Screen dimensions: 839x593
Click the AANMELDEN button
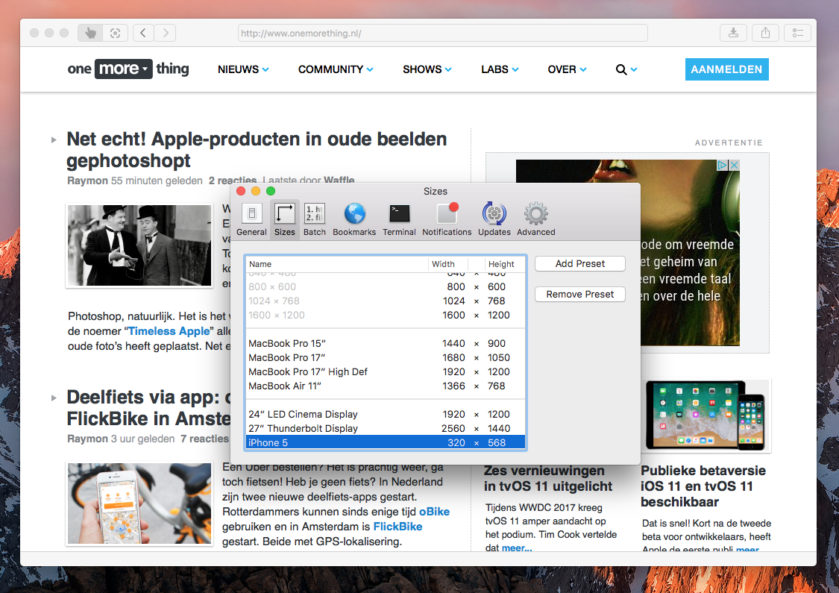[x=726, y=69]
